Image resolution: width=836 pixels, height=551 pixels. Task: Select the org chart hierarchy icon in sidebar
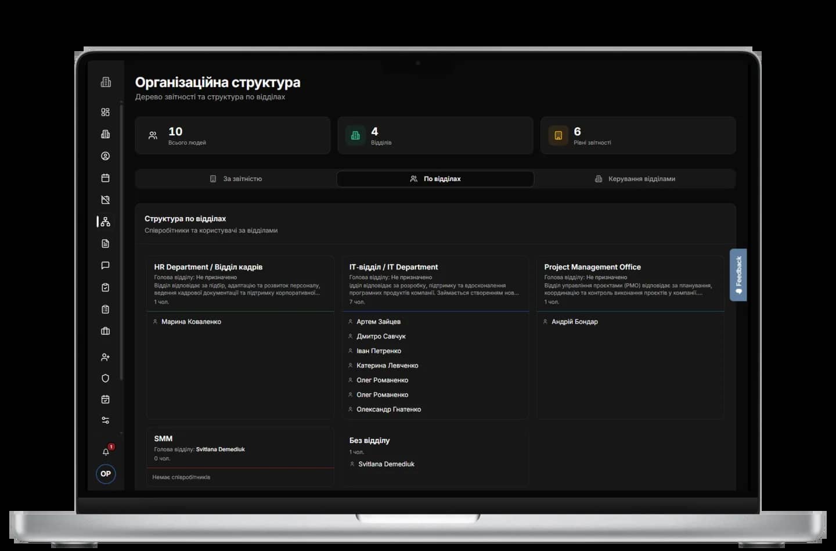click(x=105, y=222)
